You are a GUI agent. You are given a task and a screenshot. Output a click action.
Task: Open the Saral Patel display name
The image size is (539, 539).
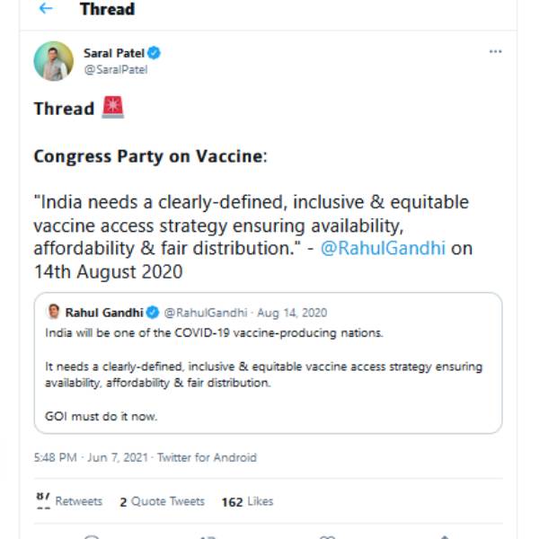pos(115,53)
